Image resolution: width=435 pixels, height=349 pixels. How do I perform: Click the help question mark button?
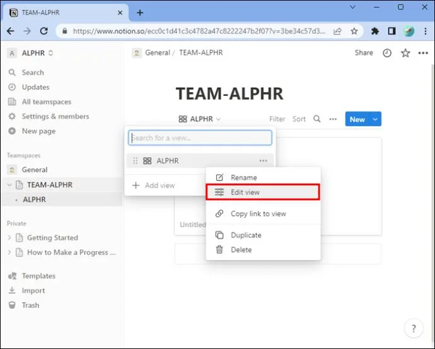pos(414,328)
